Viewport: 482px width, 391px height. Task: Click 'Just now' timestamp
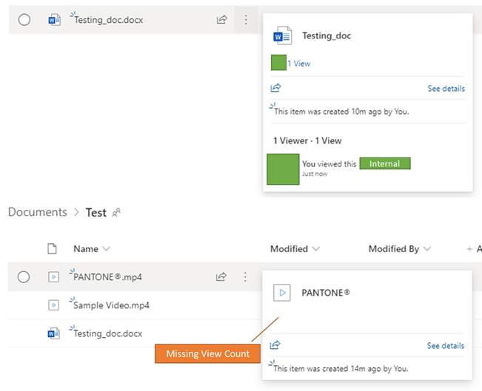click(x=315, y=174)
